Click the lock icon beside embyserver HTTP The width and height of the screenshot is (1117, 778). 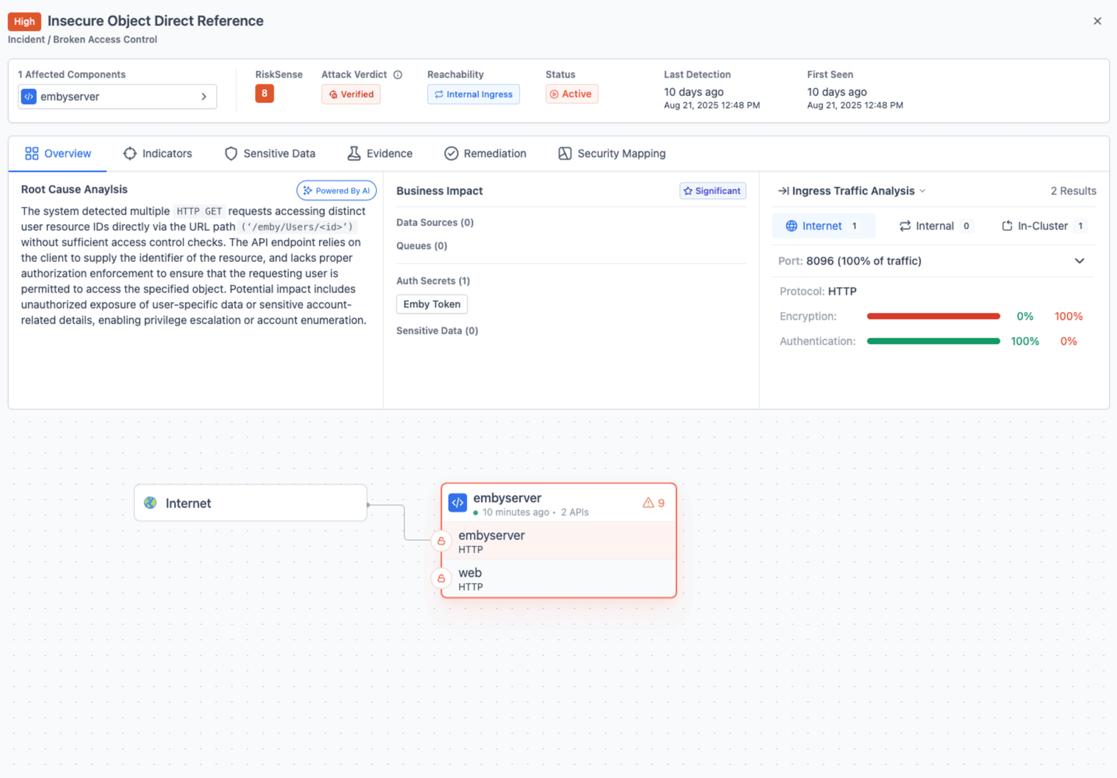(x=441, y=541)
